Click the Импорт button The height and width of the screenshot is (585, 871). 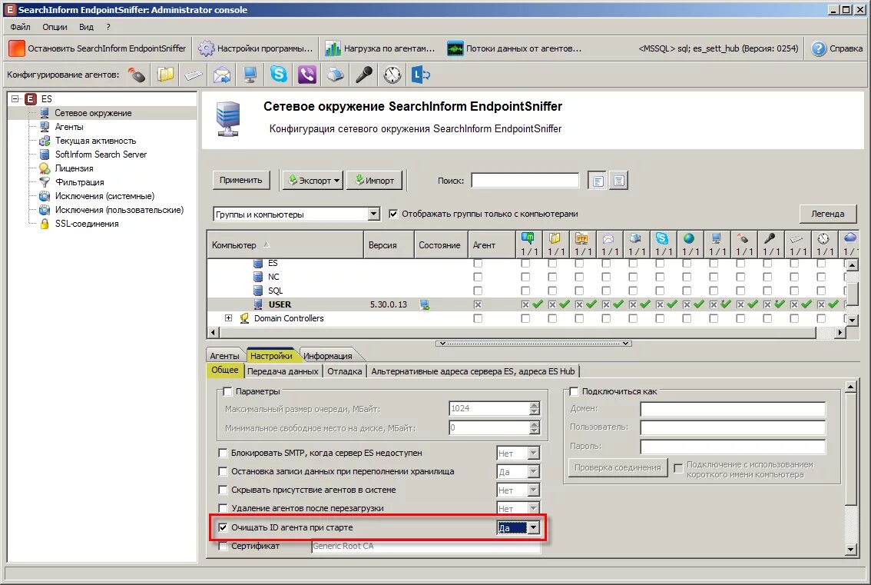[375, 180]
